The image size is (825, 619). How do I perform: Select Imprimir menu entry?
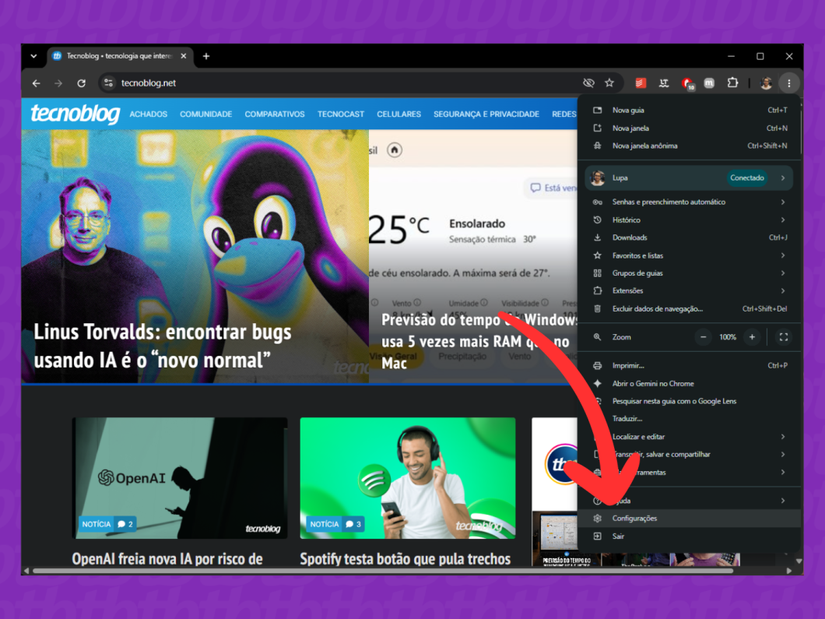click(690, 366)
